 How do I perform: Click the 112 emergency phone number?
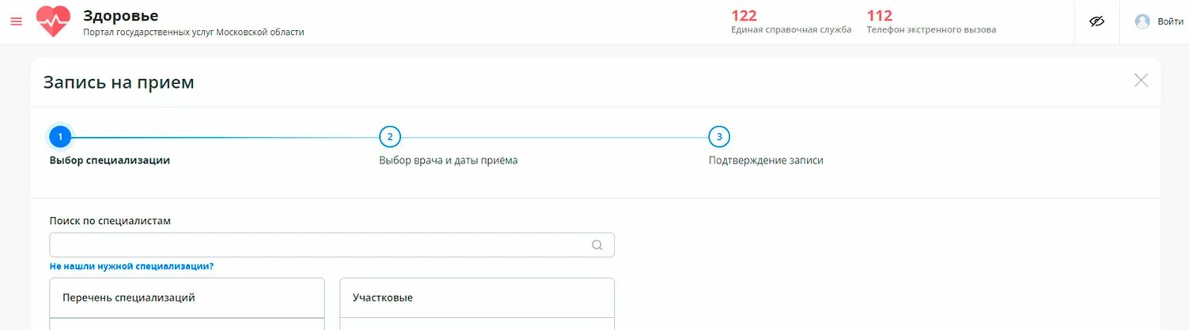coord(880,15)
